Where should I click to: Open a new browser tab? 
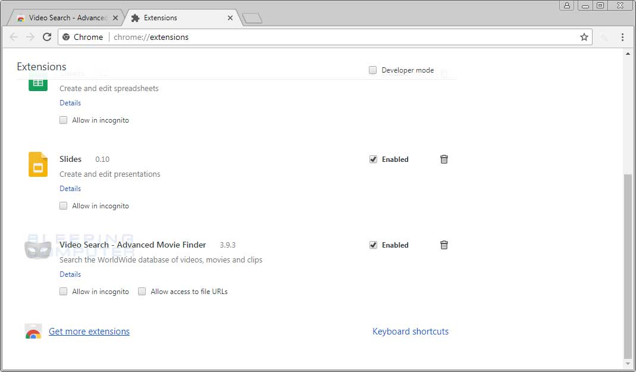252,18
